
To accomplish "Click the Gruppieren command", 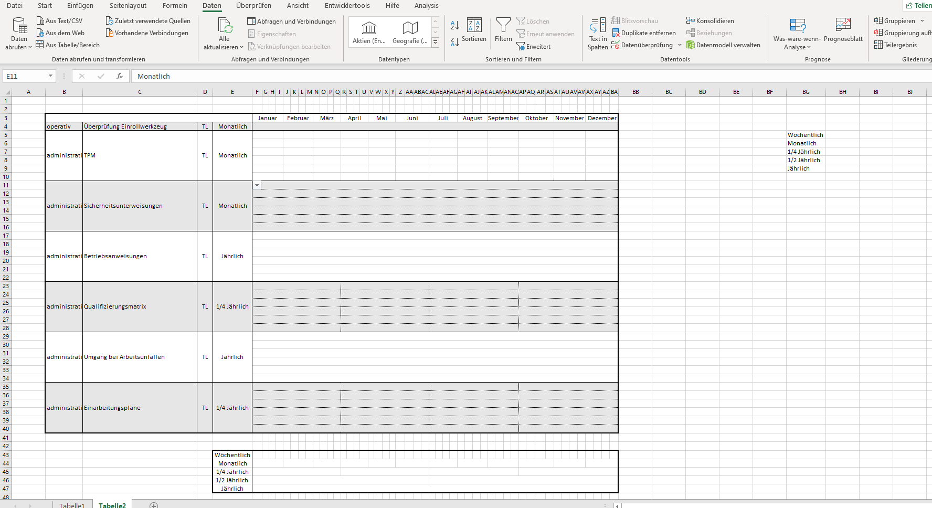I will click(894, 21).
